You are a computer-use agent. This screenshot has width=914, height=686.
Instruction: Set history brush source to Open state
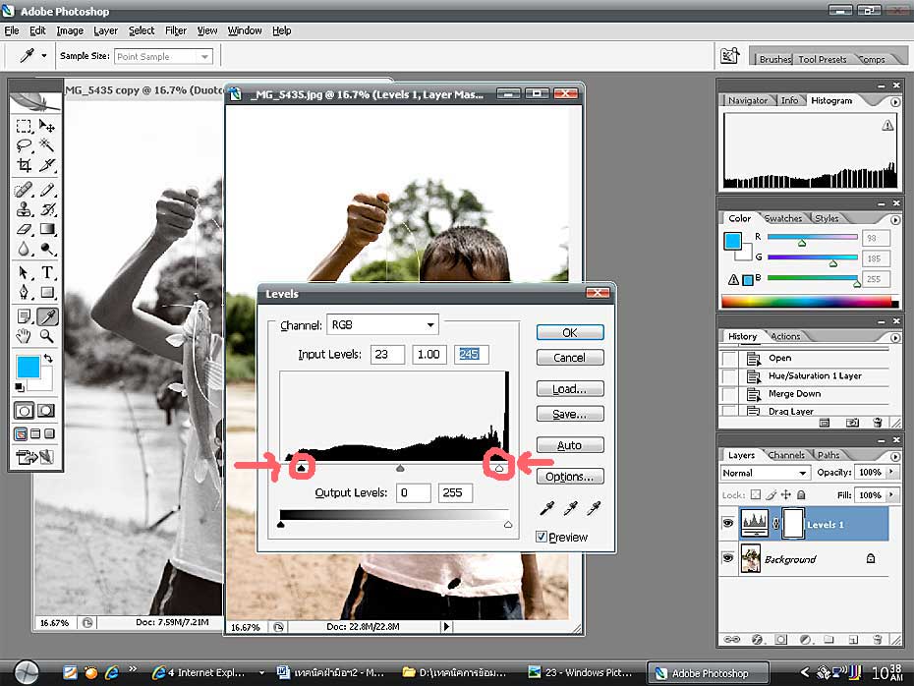[x=729, y=358]
